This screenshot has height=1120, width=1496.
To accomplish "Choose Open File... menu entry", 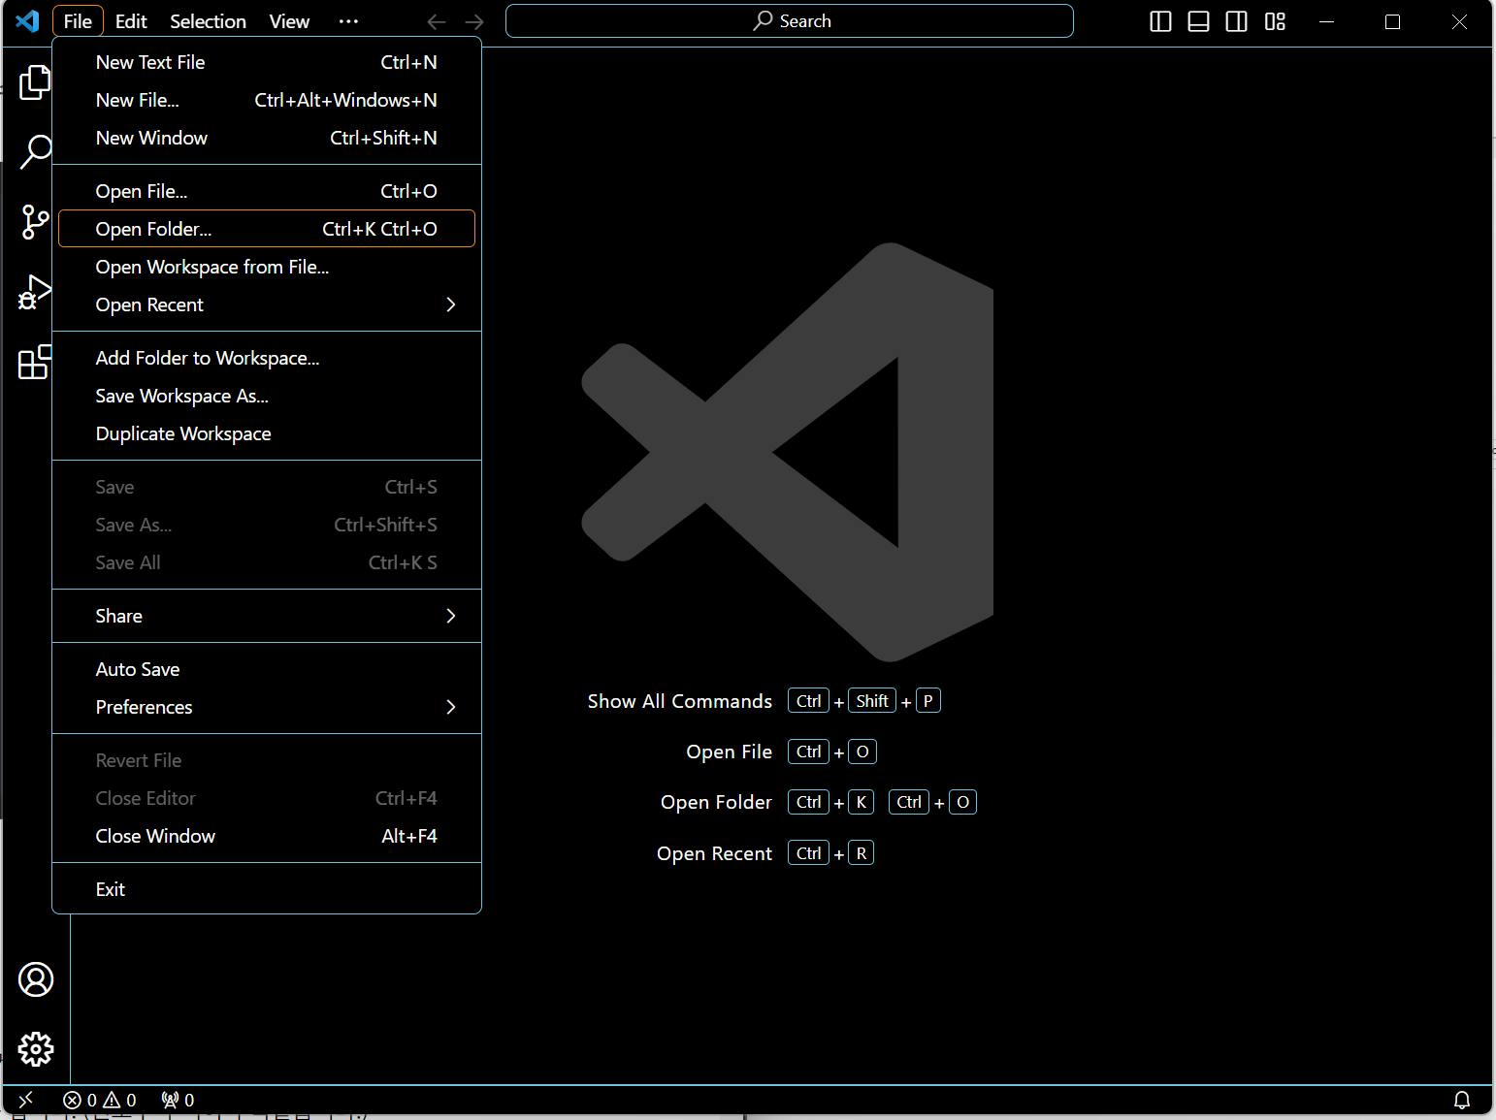I will tap(267, 191).
